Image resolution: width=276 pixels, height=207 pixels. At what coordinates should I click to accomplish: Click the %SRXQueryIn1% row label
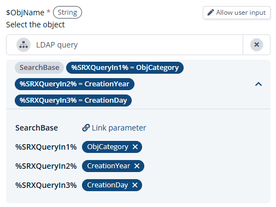pyautogui.click(x=46, y=147)
